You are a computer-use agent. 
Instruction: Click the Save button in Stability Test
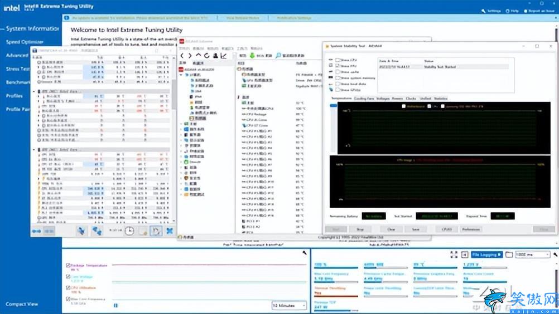[416, 229]
